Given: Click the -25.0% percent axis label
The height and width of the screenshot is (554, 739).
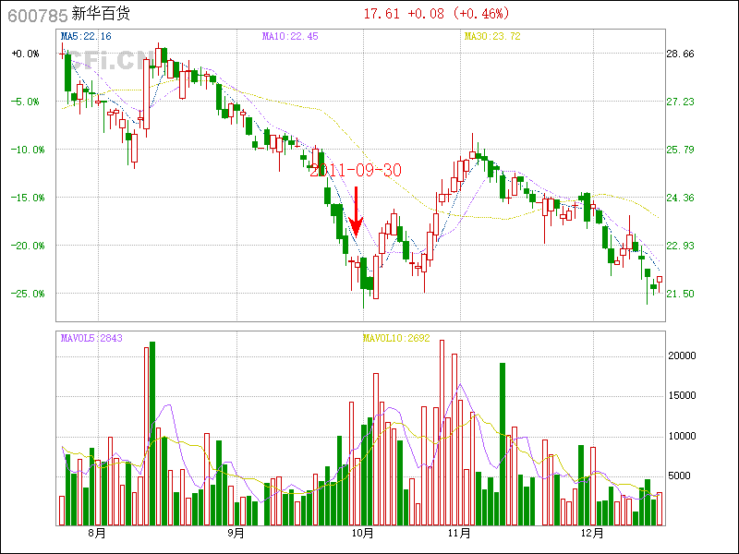Looking at the screenshot, I should (25, 294).
